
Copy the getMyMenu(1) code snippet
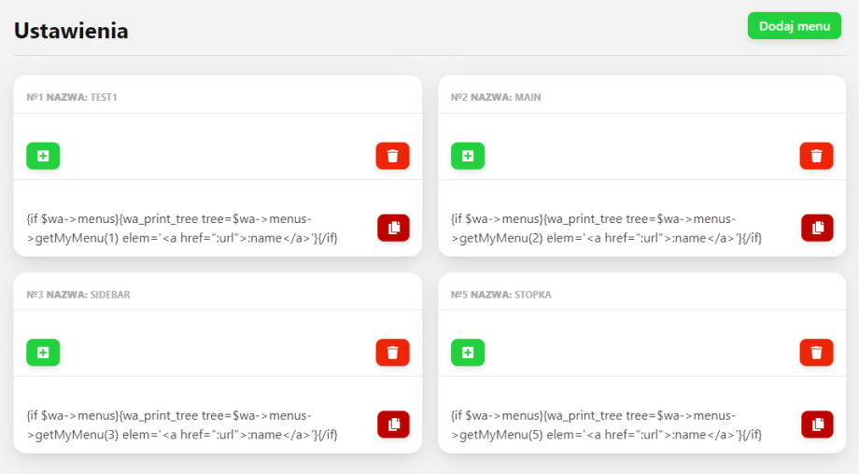[x=393, y=228]
